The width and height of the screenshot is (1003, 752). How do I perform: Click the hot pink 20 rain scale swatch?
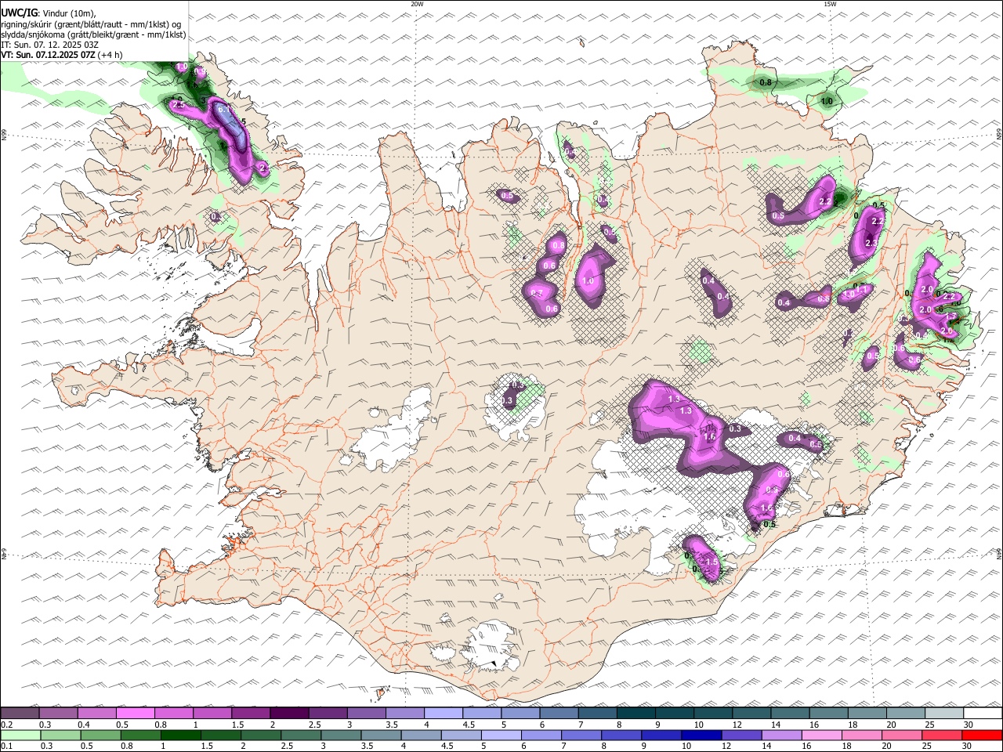[902, 736]
